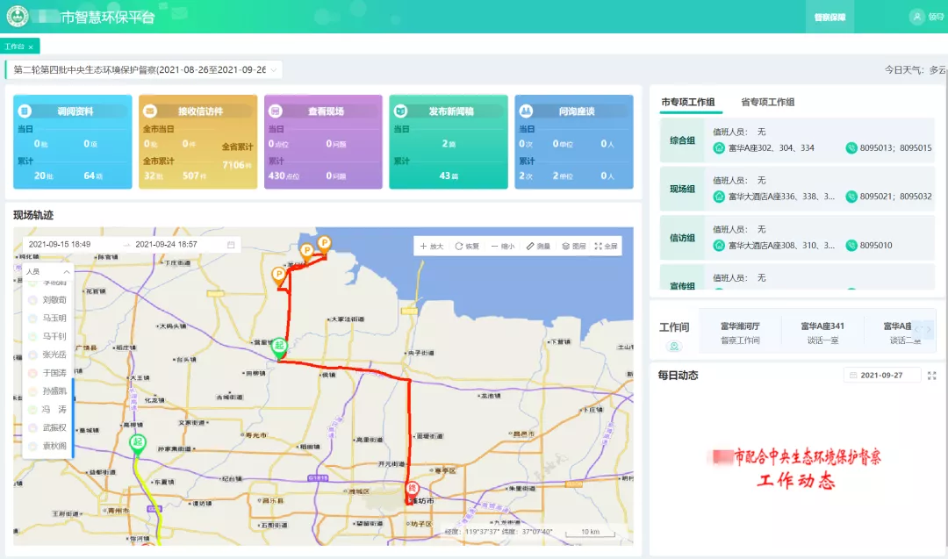Image resolution: width=948 pixels, height=559 pixels.
Task: Click the 接收信访件 envelope icon
Action: [150, 111]
